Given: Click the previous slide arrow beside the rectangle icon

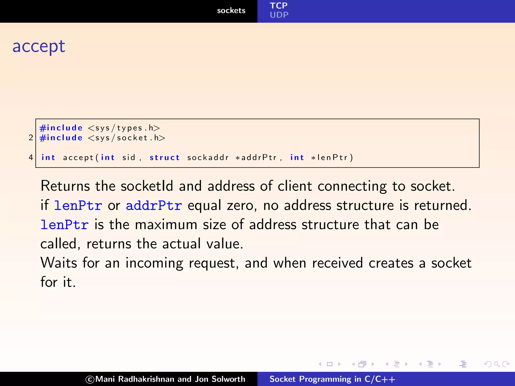Looking at the screenshot, I should tap(320, 364).
